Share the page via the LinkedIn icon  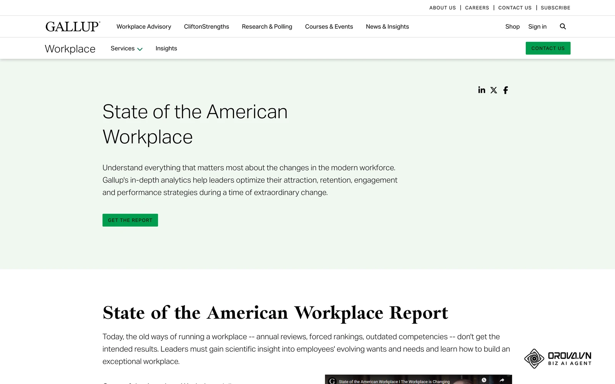(x=482, y=90)
